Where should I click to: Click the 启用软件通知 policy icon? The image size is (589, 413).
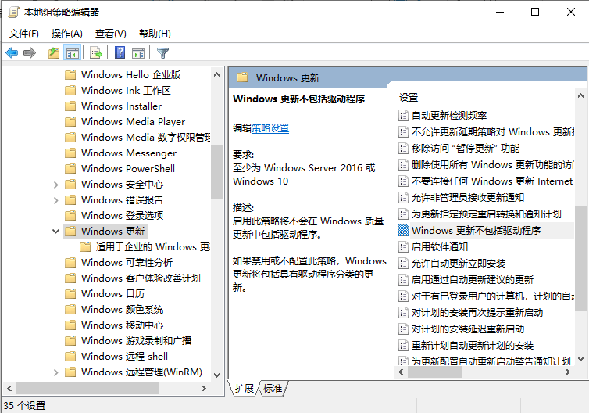403,246
